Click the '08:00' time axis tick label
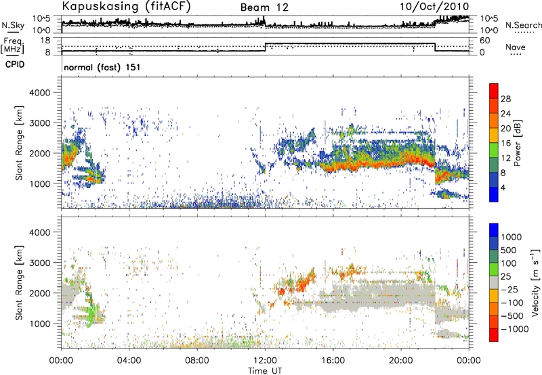This screenshot has width=542, height=375. 197,361
